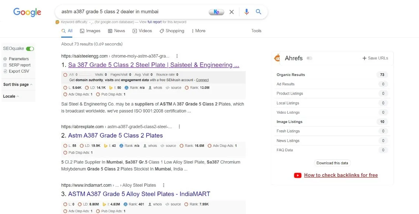This screenshot has height=214, width=419.
Task: Open search Tools
Action: [x=256, y=31]
